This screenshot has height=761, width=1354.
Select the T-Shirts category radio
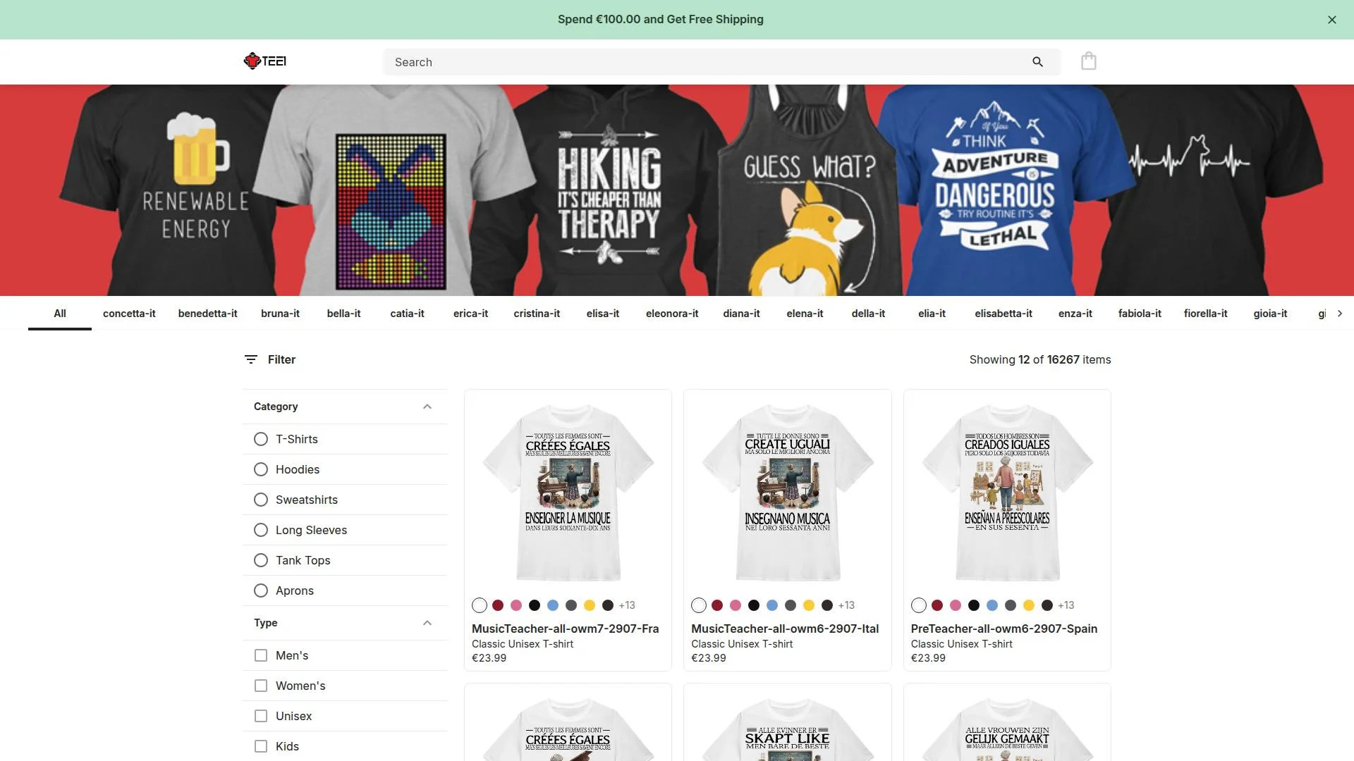pyautogui.click(x=261, y=439)
